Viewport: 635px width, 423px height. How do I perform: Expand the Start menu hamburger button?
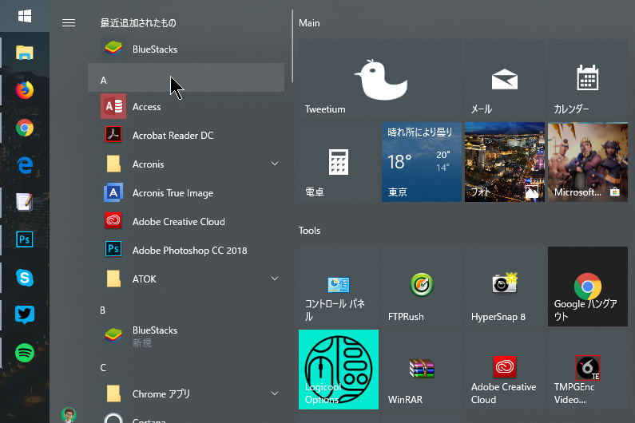pyautogui.click(x=69, y=23)
